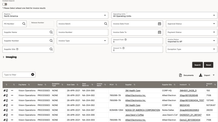Open the three-dots menu for the first row
This screenshot has height=122, width=218.
(x=12, y=90)
